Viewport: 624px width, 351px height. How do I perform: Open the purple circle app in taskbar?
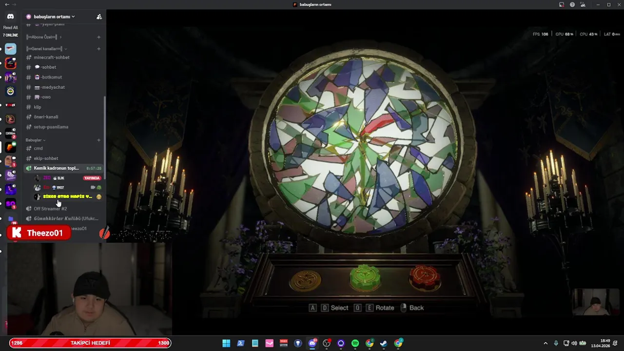(x=341, y=343)
